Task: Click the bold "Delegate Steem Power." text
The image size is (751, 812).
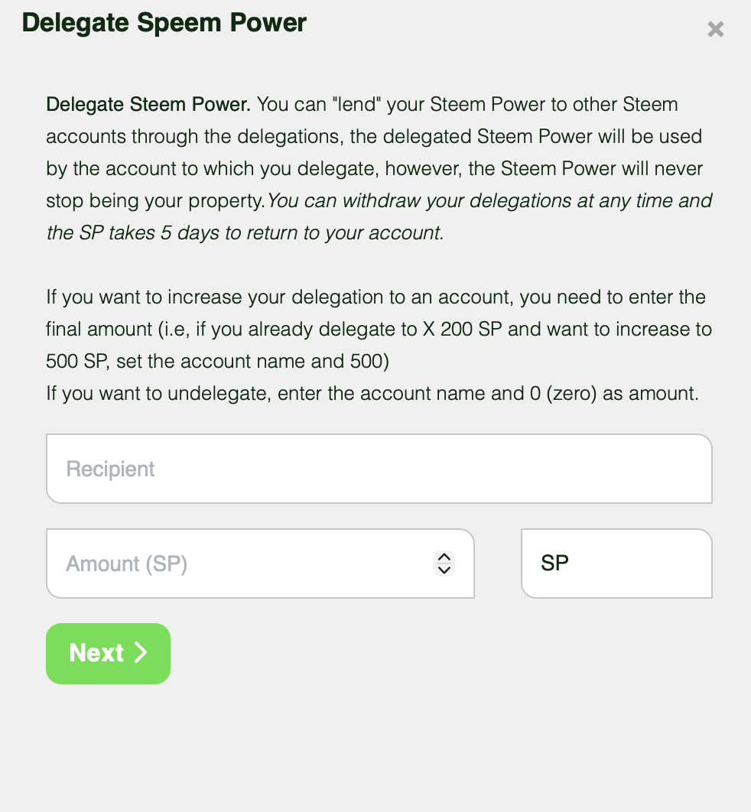Action: [x=148, y=104]
